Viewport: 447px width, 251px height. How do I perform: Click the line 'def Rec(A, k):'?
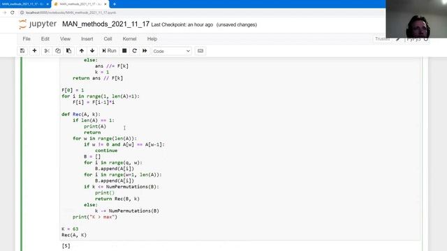pyautogui.click(x=81, y=114)
